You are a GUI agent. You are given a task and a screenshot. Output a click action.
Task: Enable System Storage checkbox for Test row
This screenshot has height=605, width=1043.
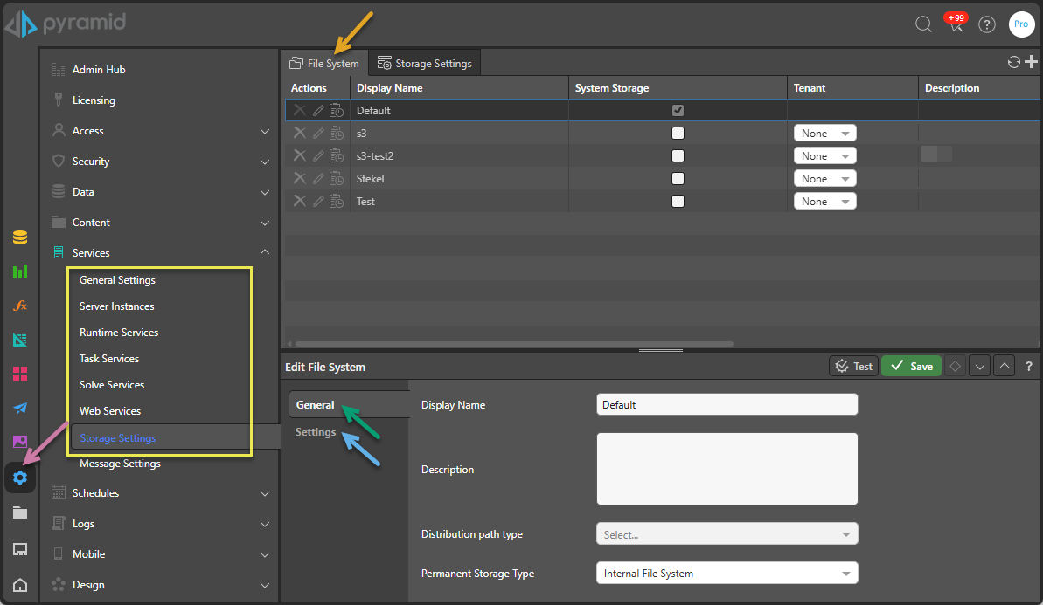(x=678, y=202)
